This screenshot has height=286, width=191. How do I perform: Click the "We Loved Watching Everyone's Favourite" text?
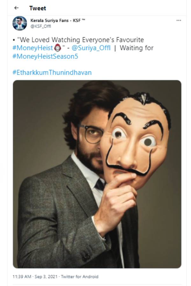81,40
